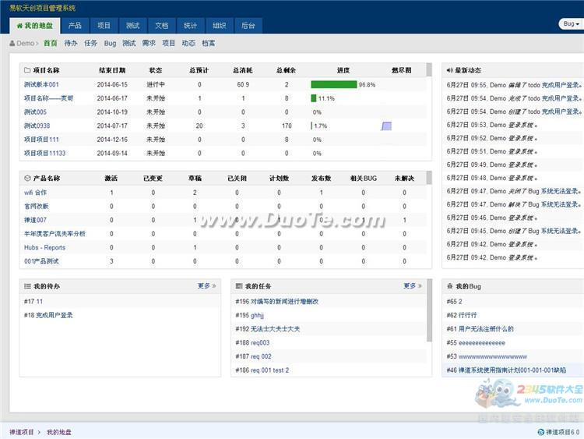Open project 测试005

point(35,112)
